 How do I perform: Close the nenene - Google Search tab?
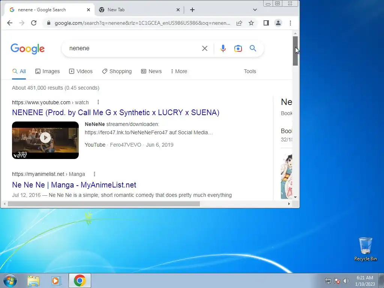click(88, 10)
